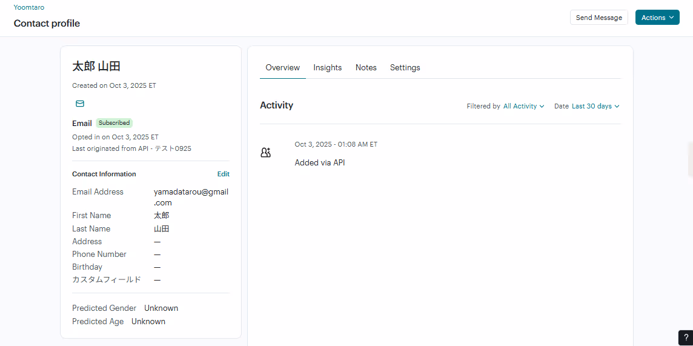Image resolution: width=693 pixels, height=346 pixels.
Task: Click the side panel handle at right edge
Action: point(691,159)
